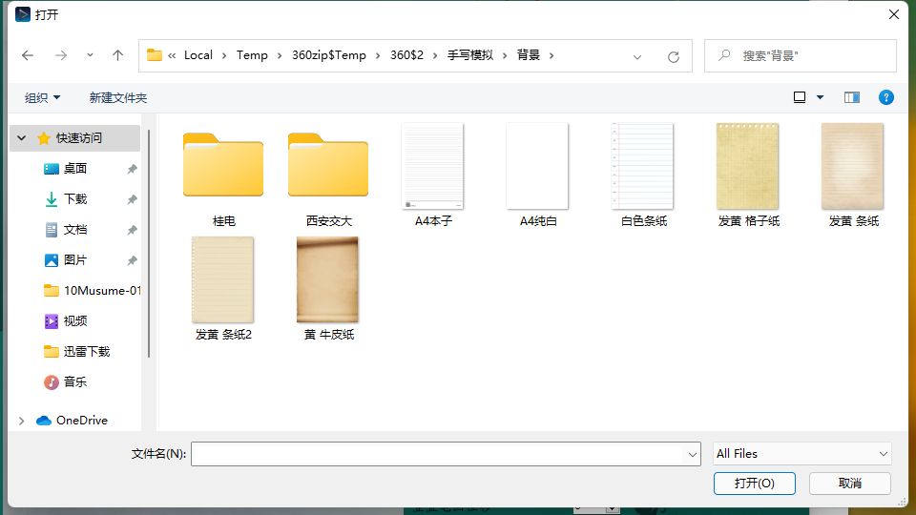Open help with the question mark icon
Image resolution: width=916 pixels, height=515 pixels.
886,97
